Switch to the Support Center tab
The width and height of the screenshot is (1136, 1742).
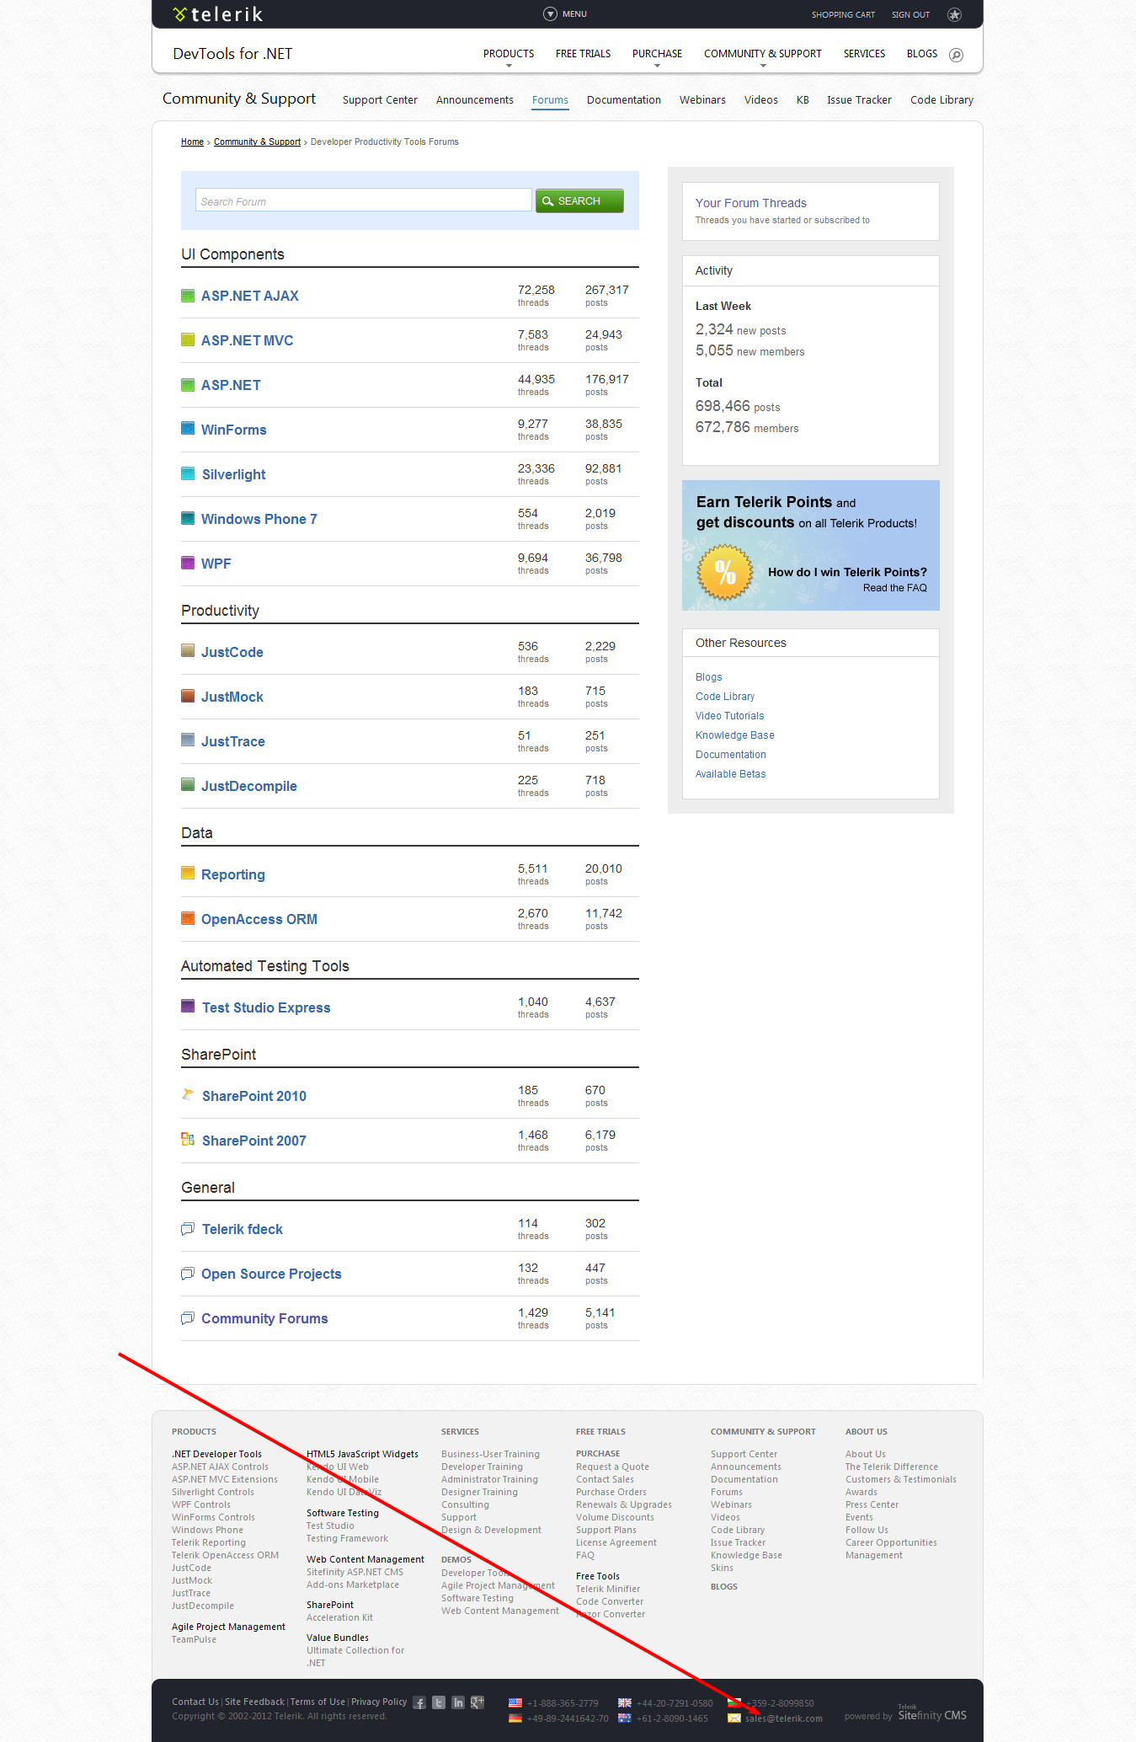tap(380, 100)
